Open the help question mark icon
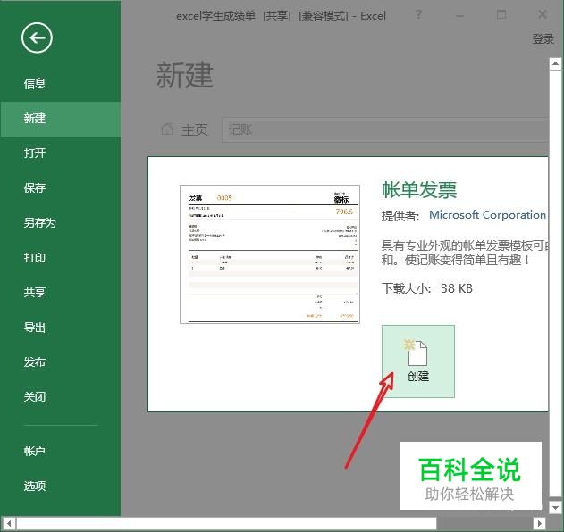Image resolution: width=564 pixels, height=532 pixels. tap(418, 14)
